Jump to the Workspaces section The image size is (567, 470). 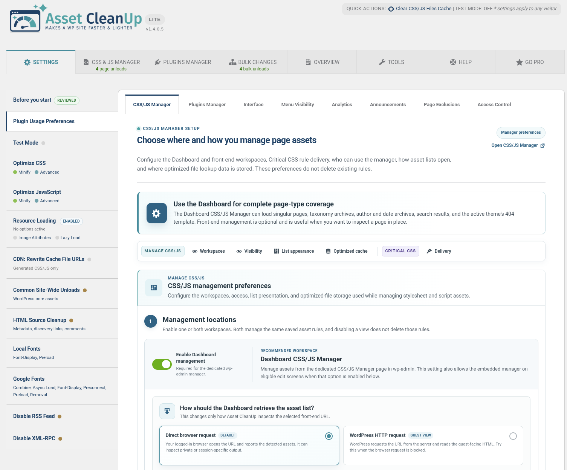tap(208, 251)
